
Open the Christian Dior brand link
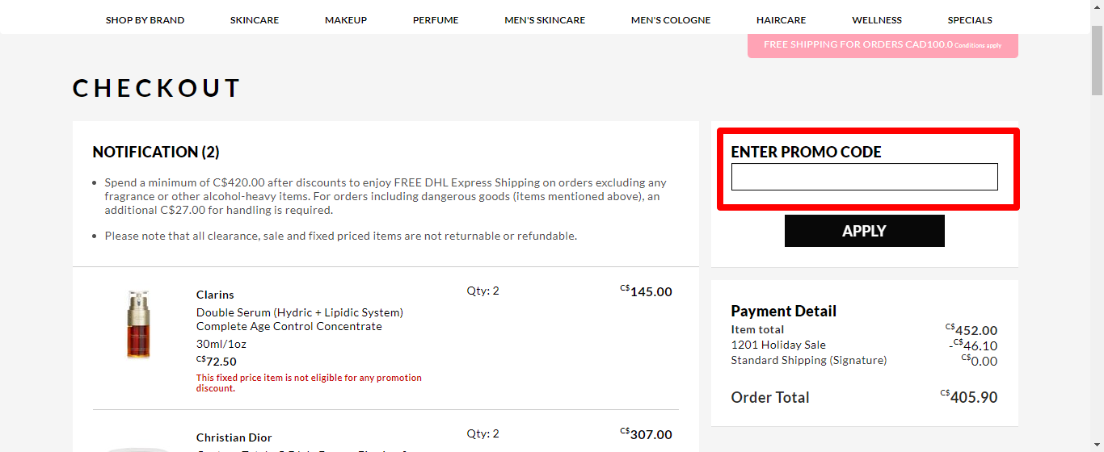[234, 437]
